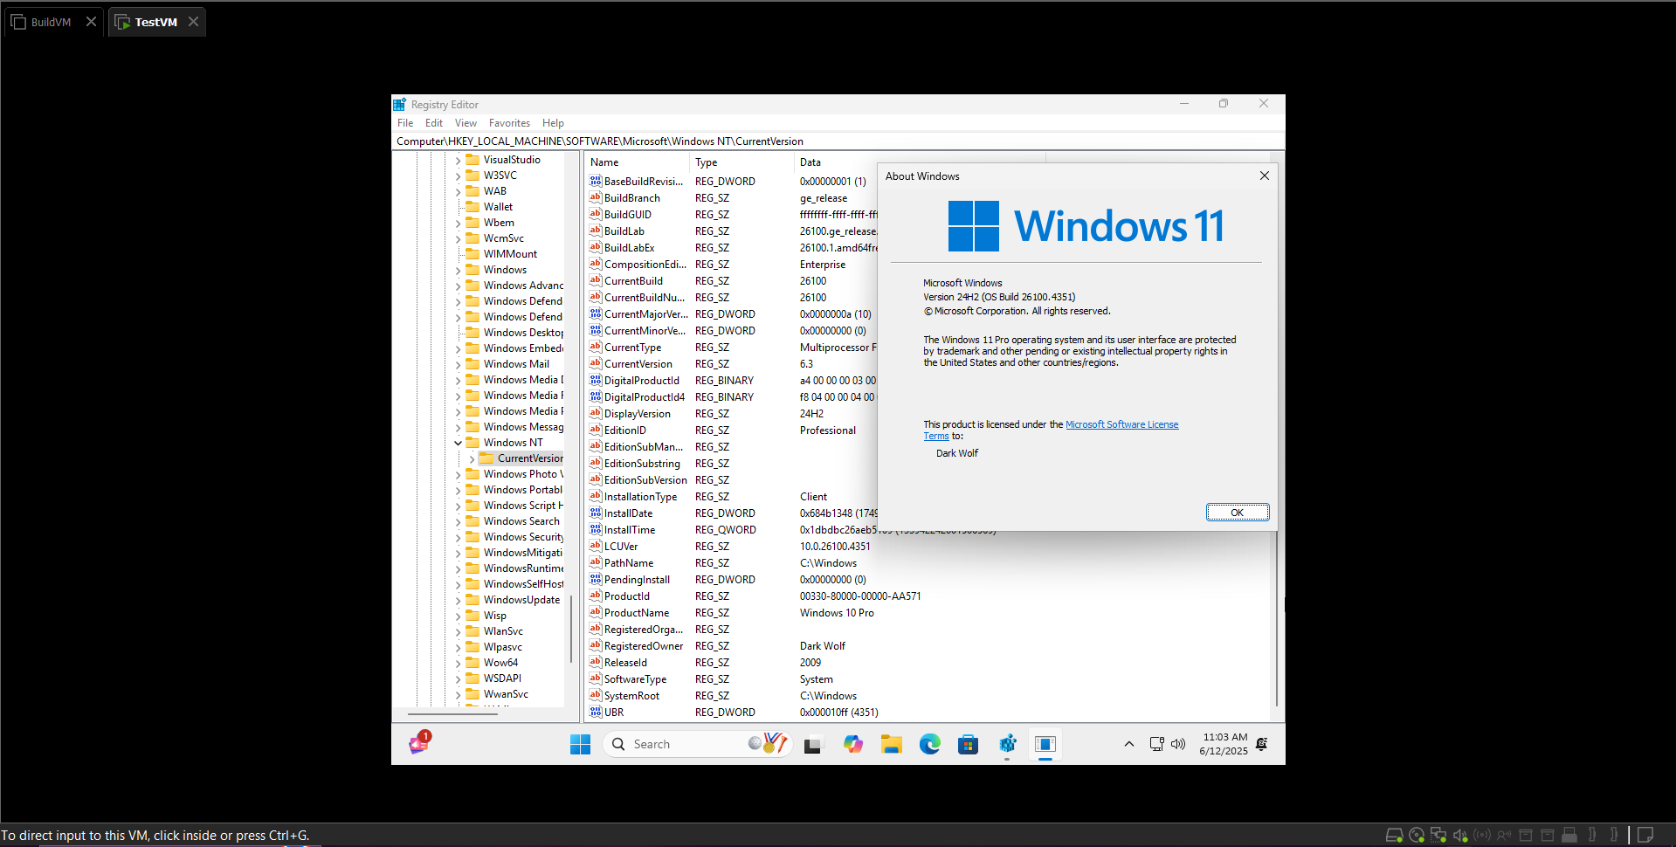This screenshot has width=1676, height=847.
Task: Click the VM network adapter status icon
Action: point(1438,835)
